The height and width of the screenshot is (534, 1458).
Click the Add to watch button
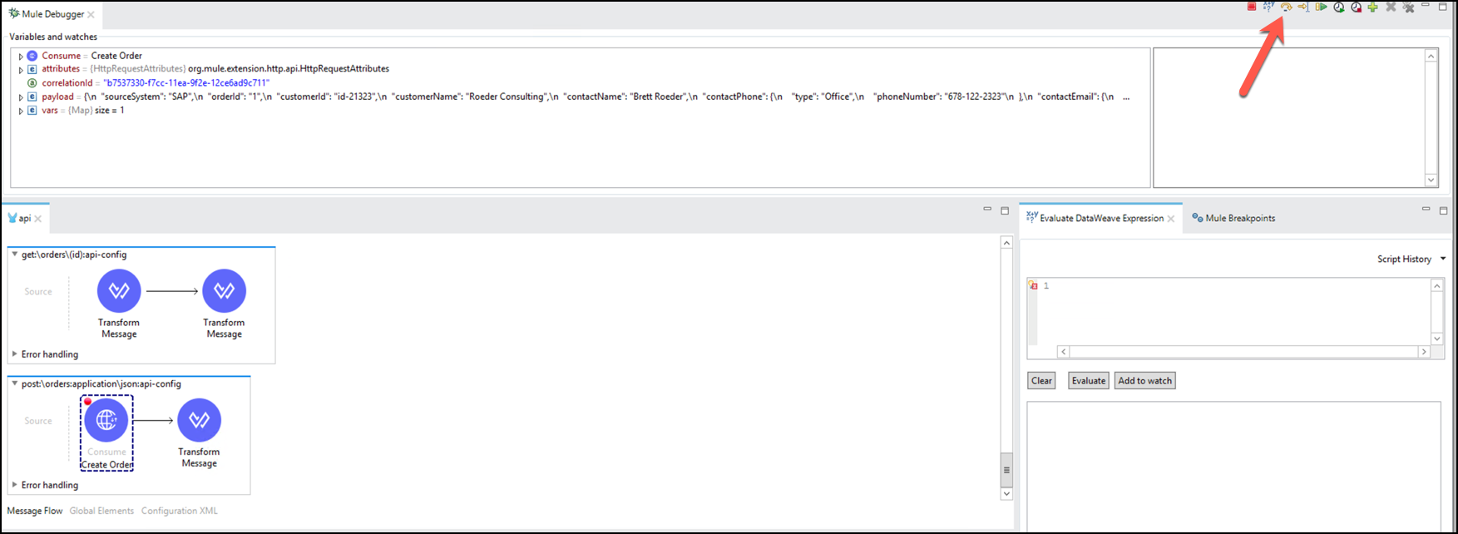click(x=1145, y=381)
